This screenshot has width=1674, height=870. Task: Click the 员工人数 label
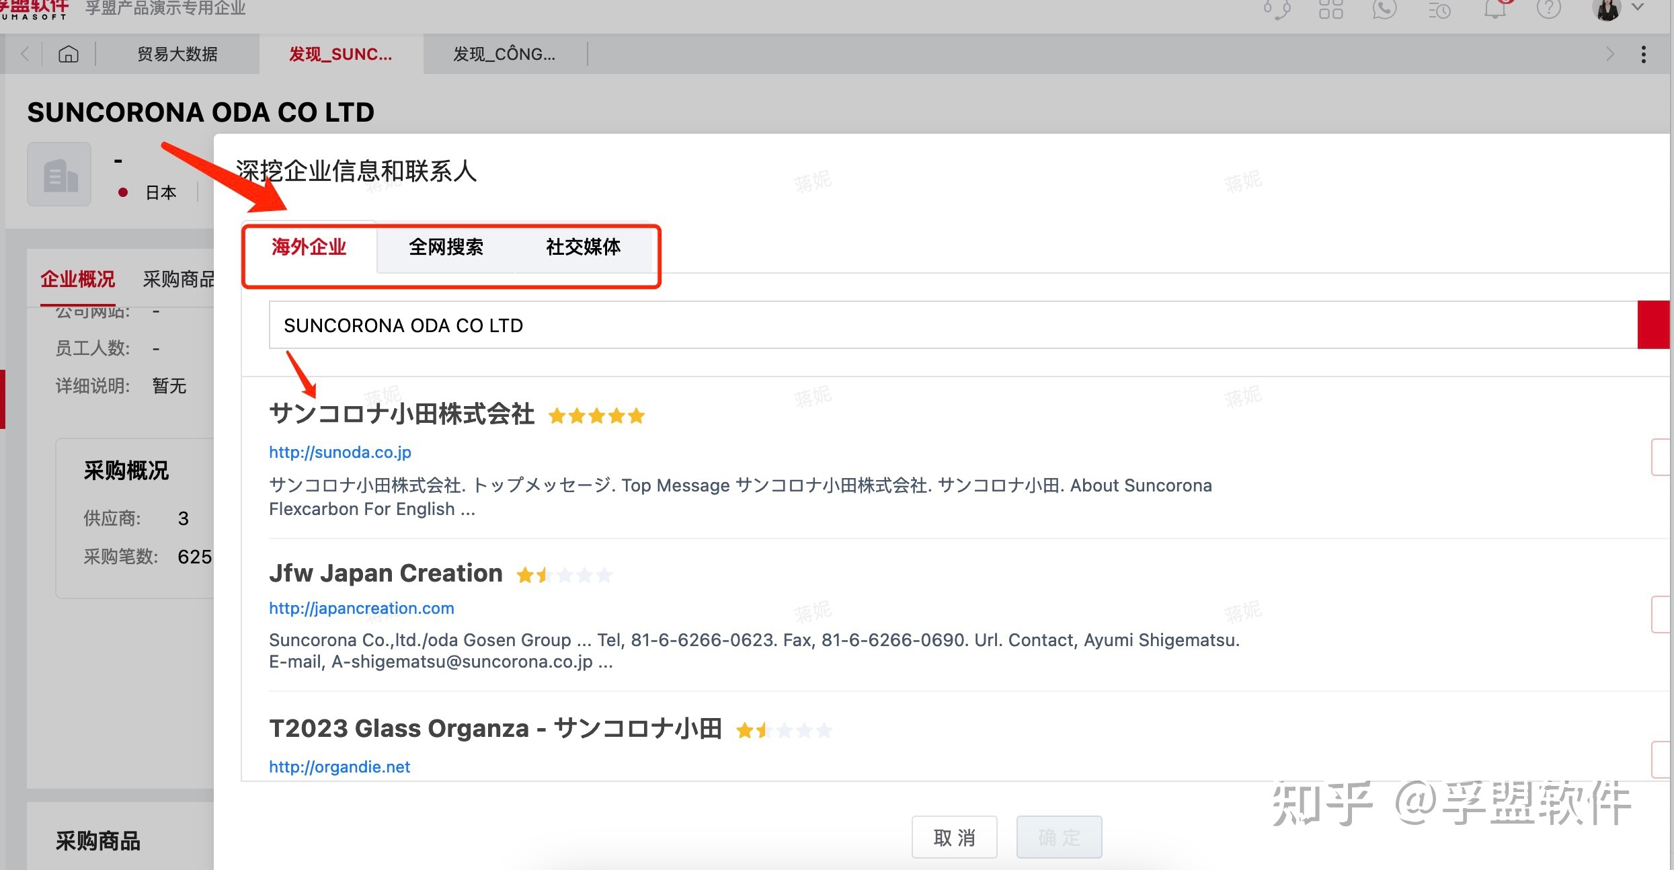(x=93, y=348)
